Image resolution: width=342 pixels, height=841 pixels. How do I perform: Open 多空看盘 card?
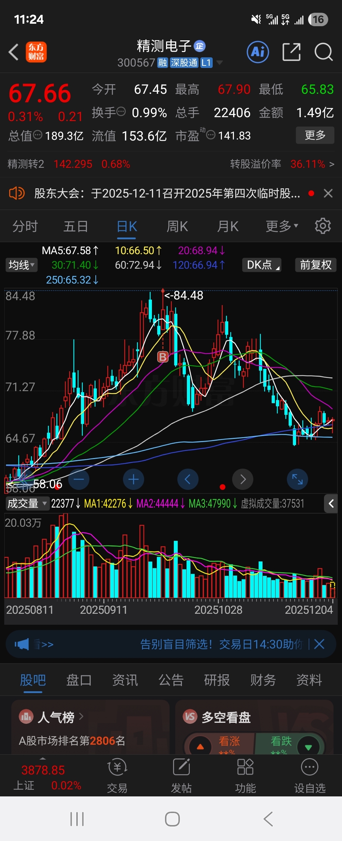254,726
